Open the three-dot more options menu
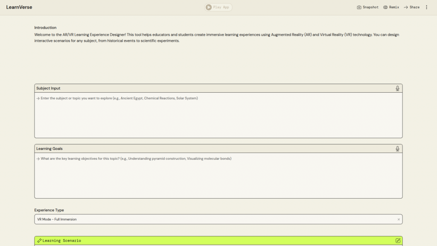Image resolution: width=437 pixels, height=246 pixels. [x=426, y=7]
